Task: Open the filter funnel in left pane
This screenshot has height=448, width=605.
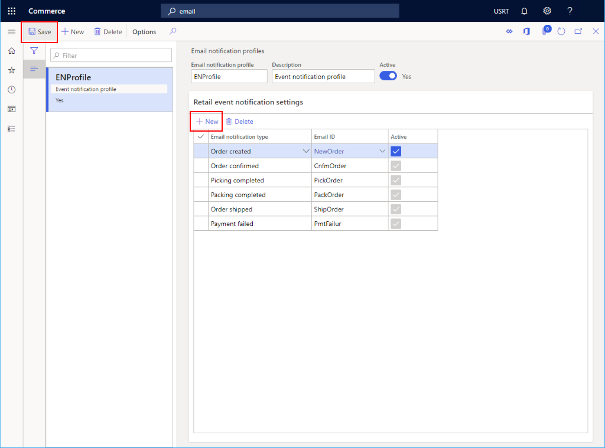Action: click(34, 51)
